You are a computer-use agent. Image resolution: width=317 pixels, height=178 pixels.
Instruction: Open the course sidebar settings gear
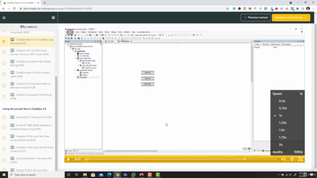coord(53,18)
